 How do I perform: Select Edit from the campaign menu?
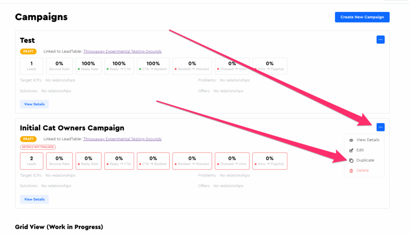(360, 150)
